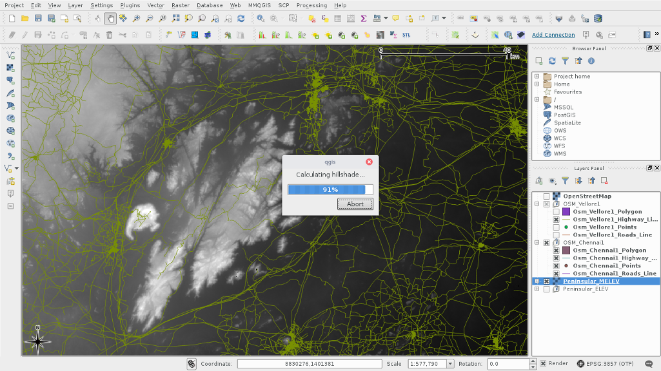Refresh the Browser Panel tree
This screenshot has height=371, width=661.
552,61
